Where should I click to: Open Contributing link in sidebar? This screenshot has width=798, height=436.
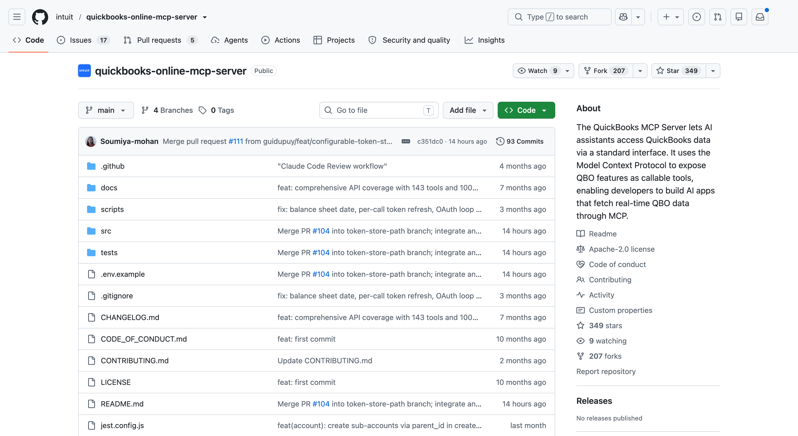(x=604, y=280)
